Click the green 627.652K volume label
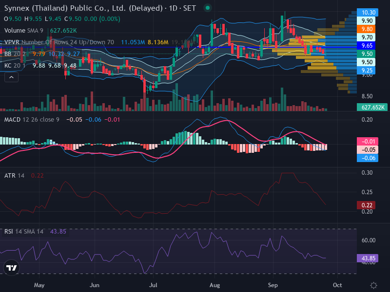Screen dimensions: 390x292 click(372, 107)
